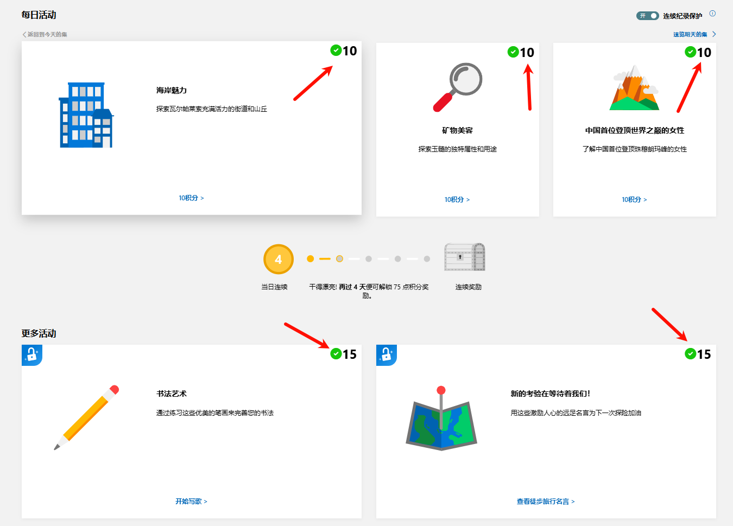Click the magnifying glass icon in 矿物美容 card
Viewport: 733px width, 526px height.
click(458, 87)
